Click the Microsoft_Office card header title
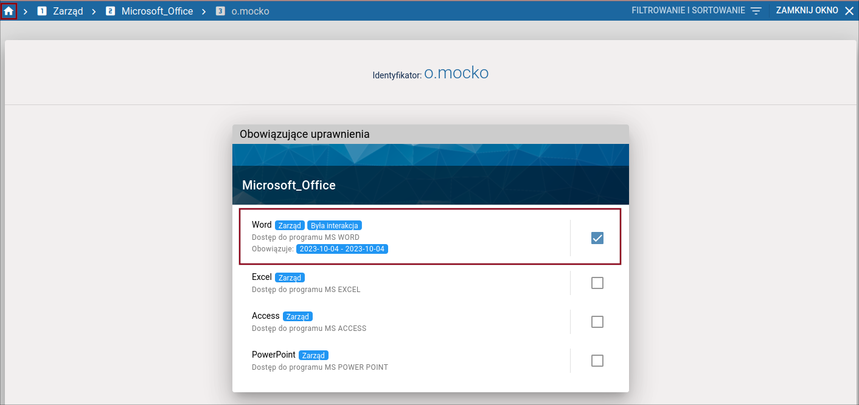Image resolution: width=859 pixels, height=405 pixels. coord(289,185)
